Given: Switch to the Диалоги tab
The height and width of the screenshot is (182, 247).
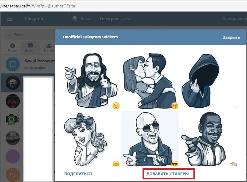Looking at the screenshot, I should click(30, 48).
